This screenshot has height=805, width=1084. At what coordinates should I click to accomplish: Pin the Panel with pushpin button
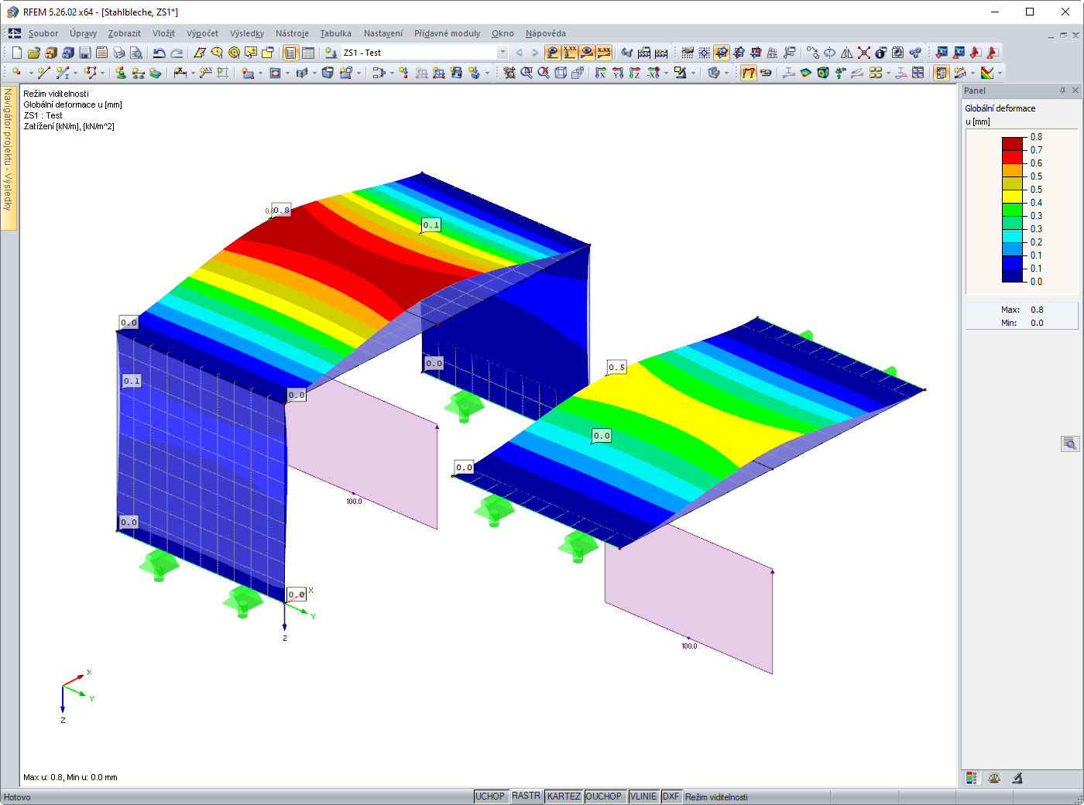[x=1062, y=91]
